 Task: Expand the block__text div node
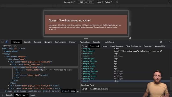click(x=14, y=75)
